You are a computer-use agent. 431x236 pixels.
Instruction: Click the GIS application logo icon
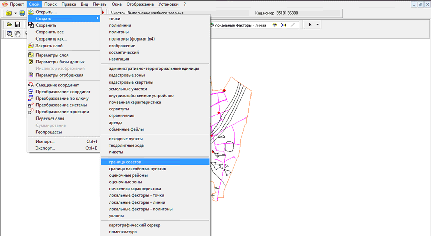tap(4, 4)
